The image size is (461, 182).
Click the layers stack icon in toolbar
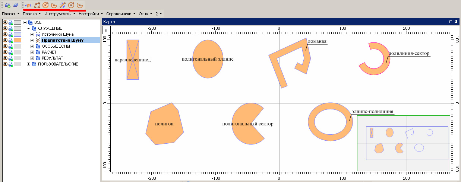[16, 5]
